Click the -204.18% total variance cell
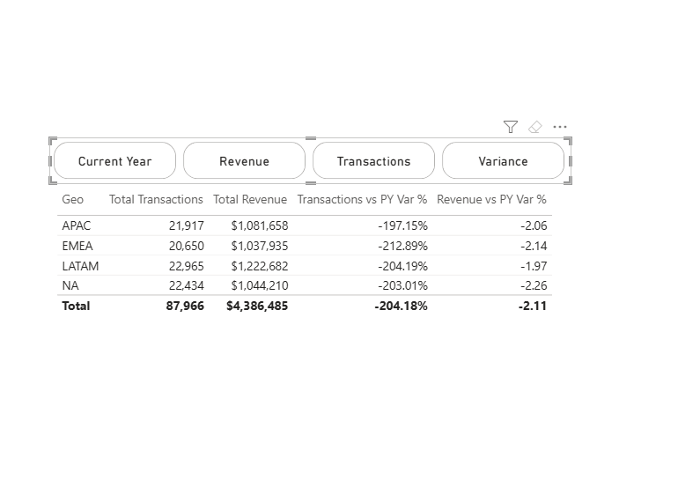This screenshot has height=495, width=678. [x=401, y=306]
